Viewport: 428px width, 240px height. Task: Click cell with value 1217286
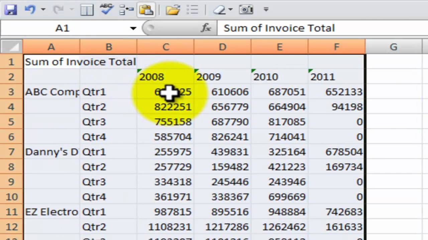[x=222, y=227]
